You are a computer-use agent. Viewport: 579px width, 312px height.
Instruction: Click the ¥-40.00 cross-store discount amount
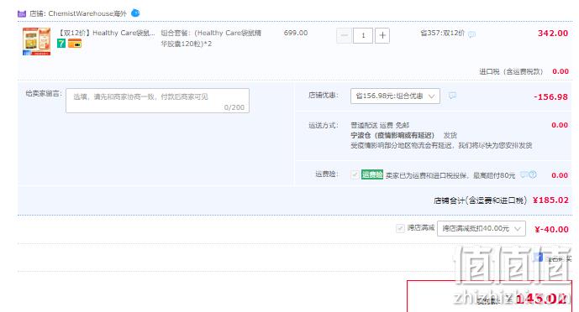click(x=551, y=229)
